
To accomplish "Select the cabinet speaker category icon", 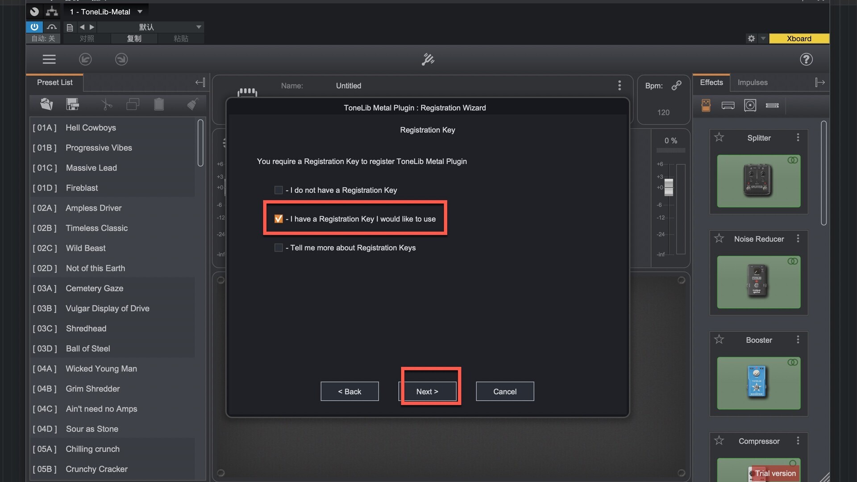I will (x=750, y=105).
